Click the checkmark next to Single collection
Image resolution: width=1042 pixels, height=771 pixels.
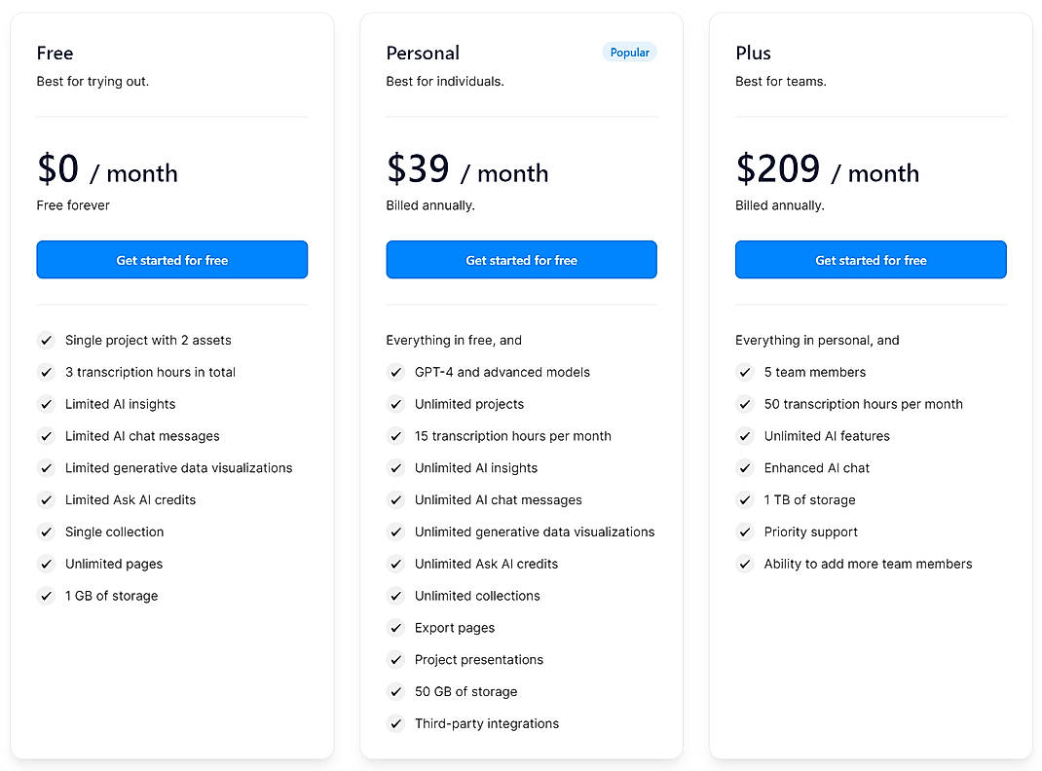[x=46, y=532]
